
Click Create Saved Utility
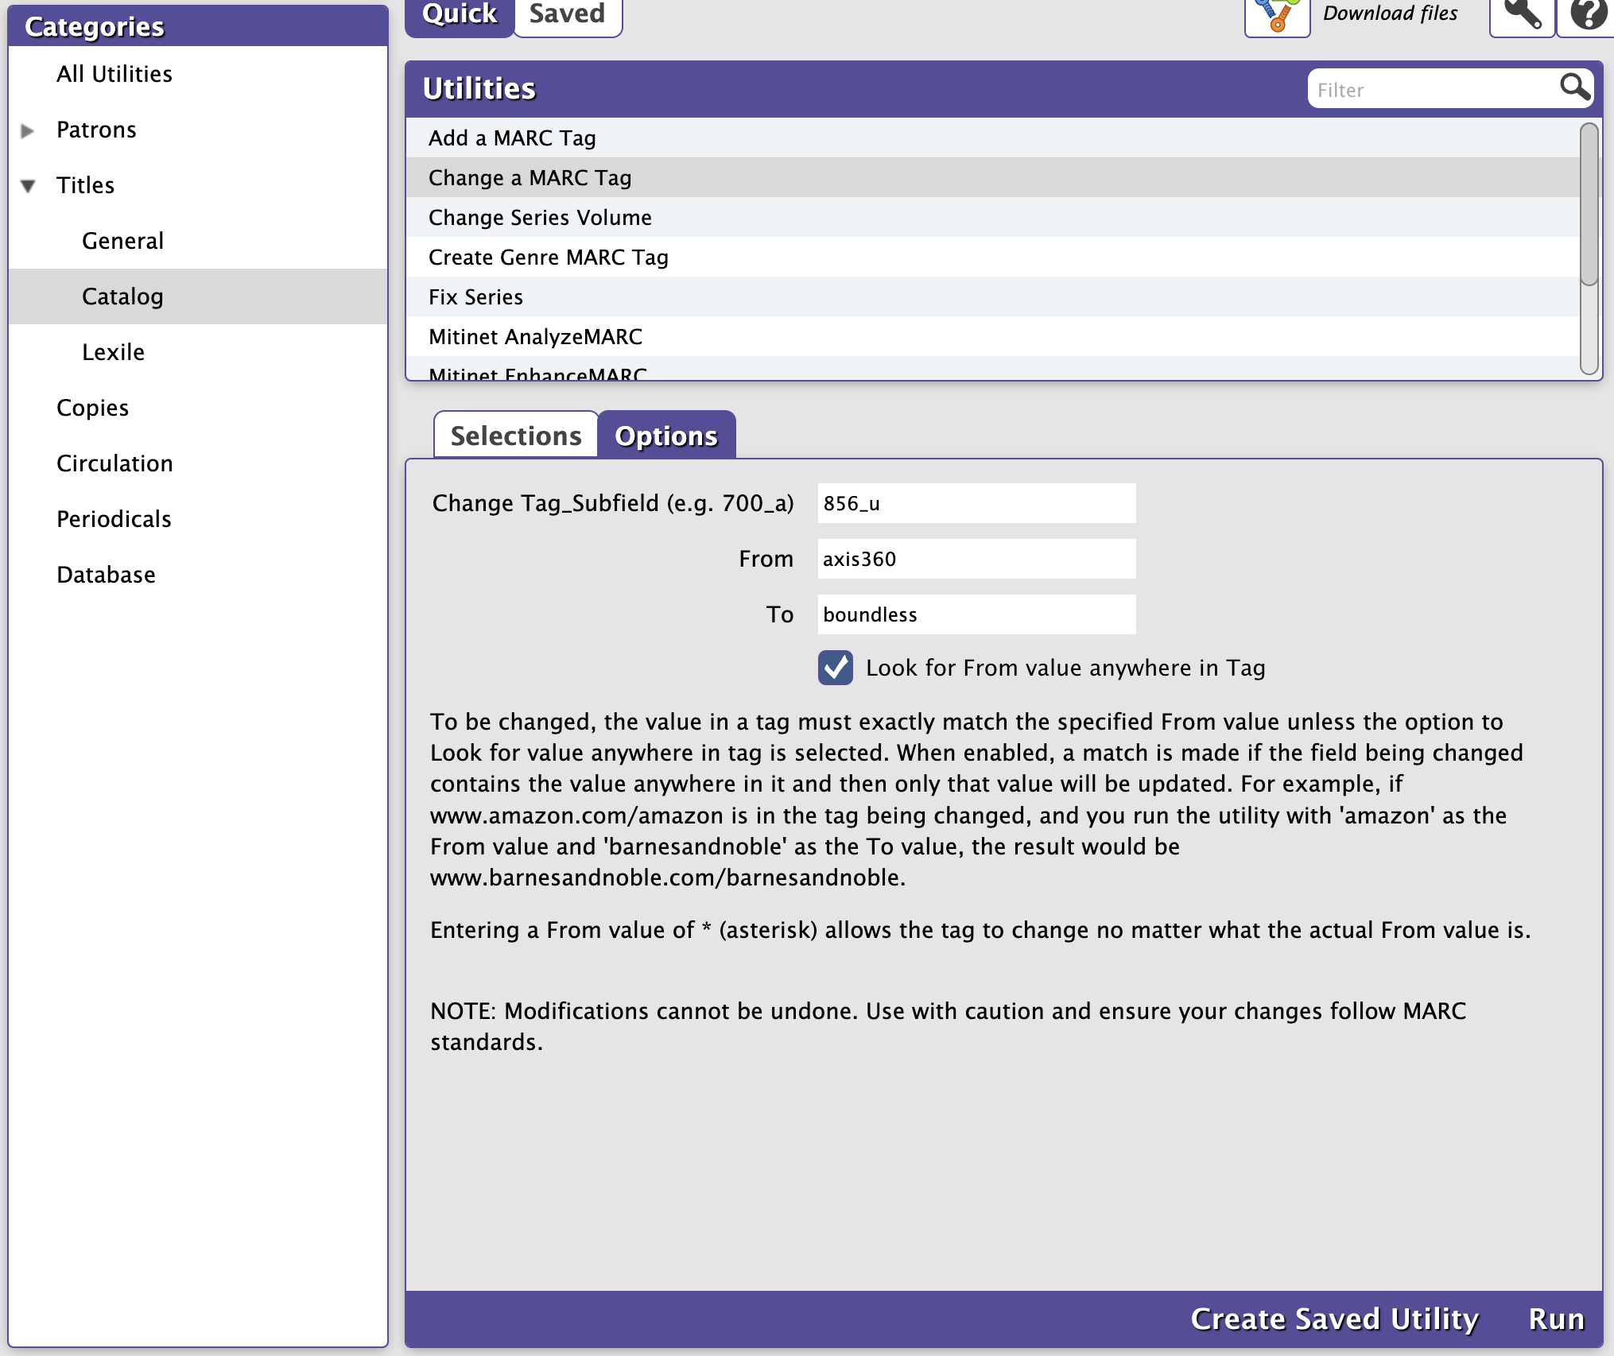(x=1334, y=1319)
